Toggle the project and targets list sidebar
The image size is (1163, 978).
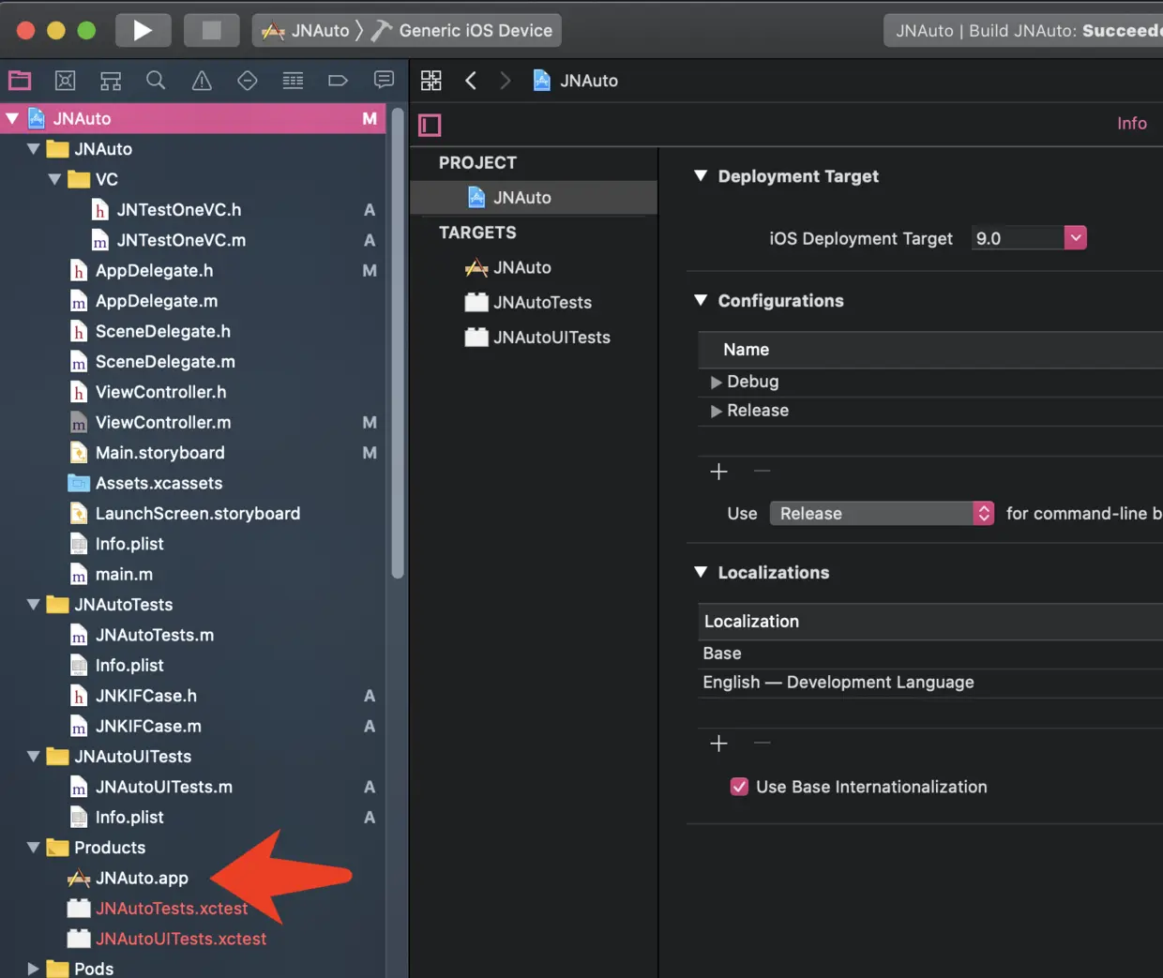tap(430, 125)
